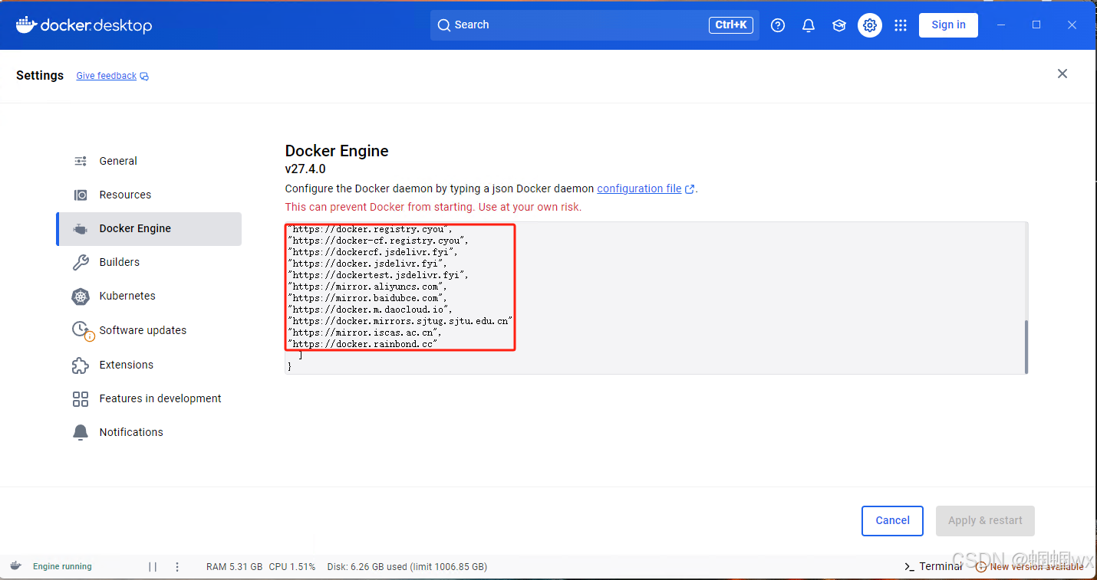Open the Kubernetes settings tab
The width and height of the screenshot is (1097, 580).
point(149,296)
